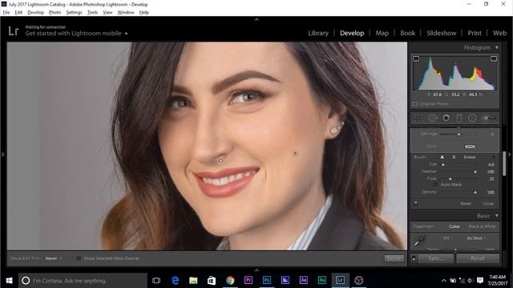
Task: Collapse the Basic panel
Action: [497, 216]
